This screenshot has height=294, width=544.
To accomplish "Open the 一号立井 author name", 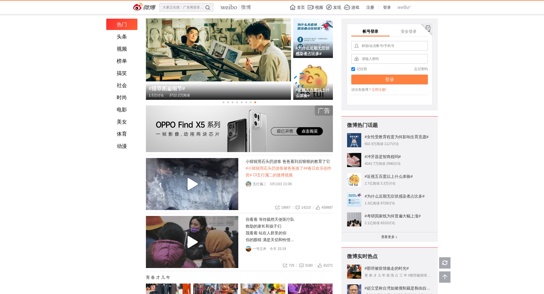I will pos(260,249).
